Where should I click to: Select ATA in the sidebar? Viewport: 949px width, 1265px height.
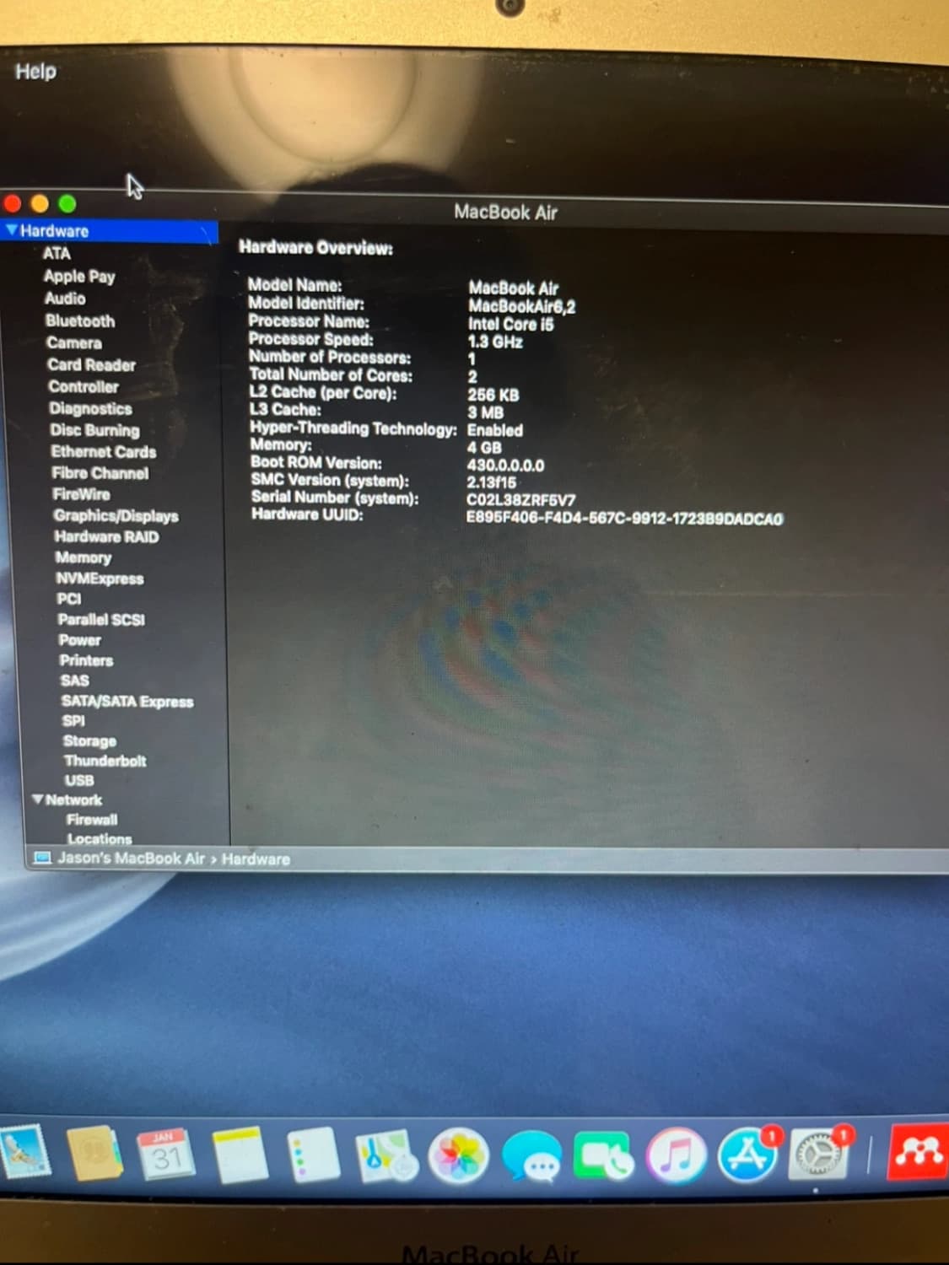click(57, 253)
